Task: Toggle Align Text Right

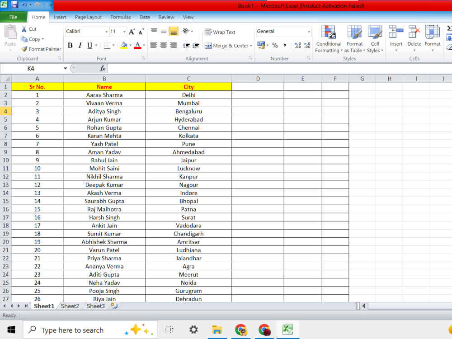Action: point(173,46)
